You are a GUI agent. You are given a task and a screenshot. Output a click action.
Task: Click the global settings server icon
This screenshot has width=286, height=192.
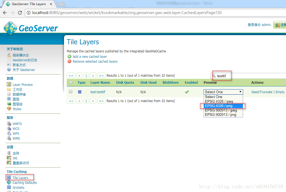(x=9, y=153)
